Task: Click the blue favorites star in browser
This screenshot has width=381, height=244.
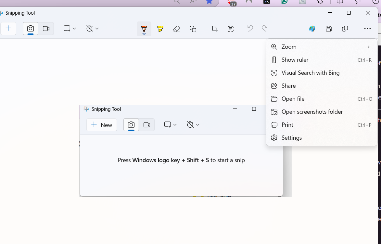Action: 209,1
